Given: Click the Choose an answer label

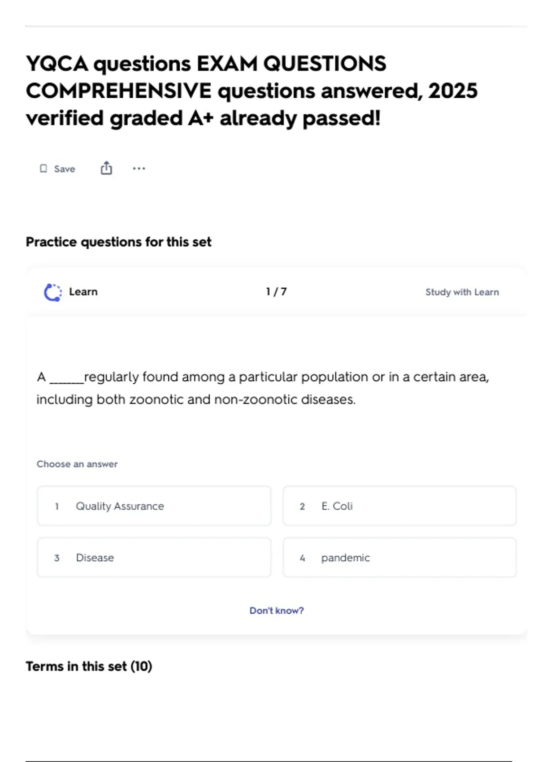Looking at the screenshot, I should [x=77, y=464].
